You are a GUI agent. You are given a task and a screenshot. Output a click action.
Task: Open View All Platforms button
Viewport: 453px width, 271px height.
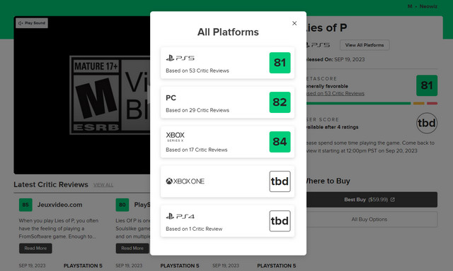(365, 45)
